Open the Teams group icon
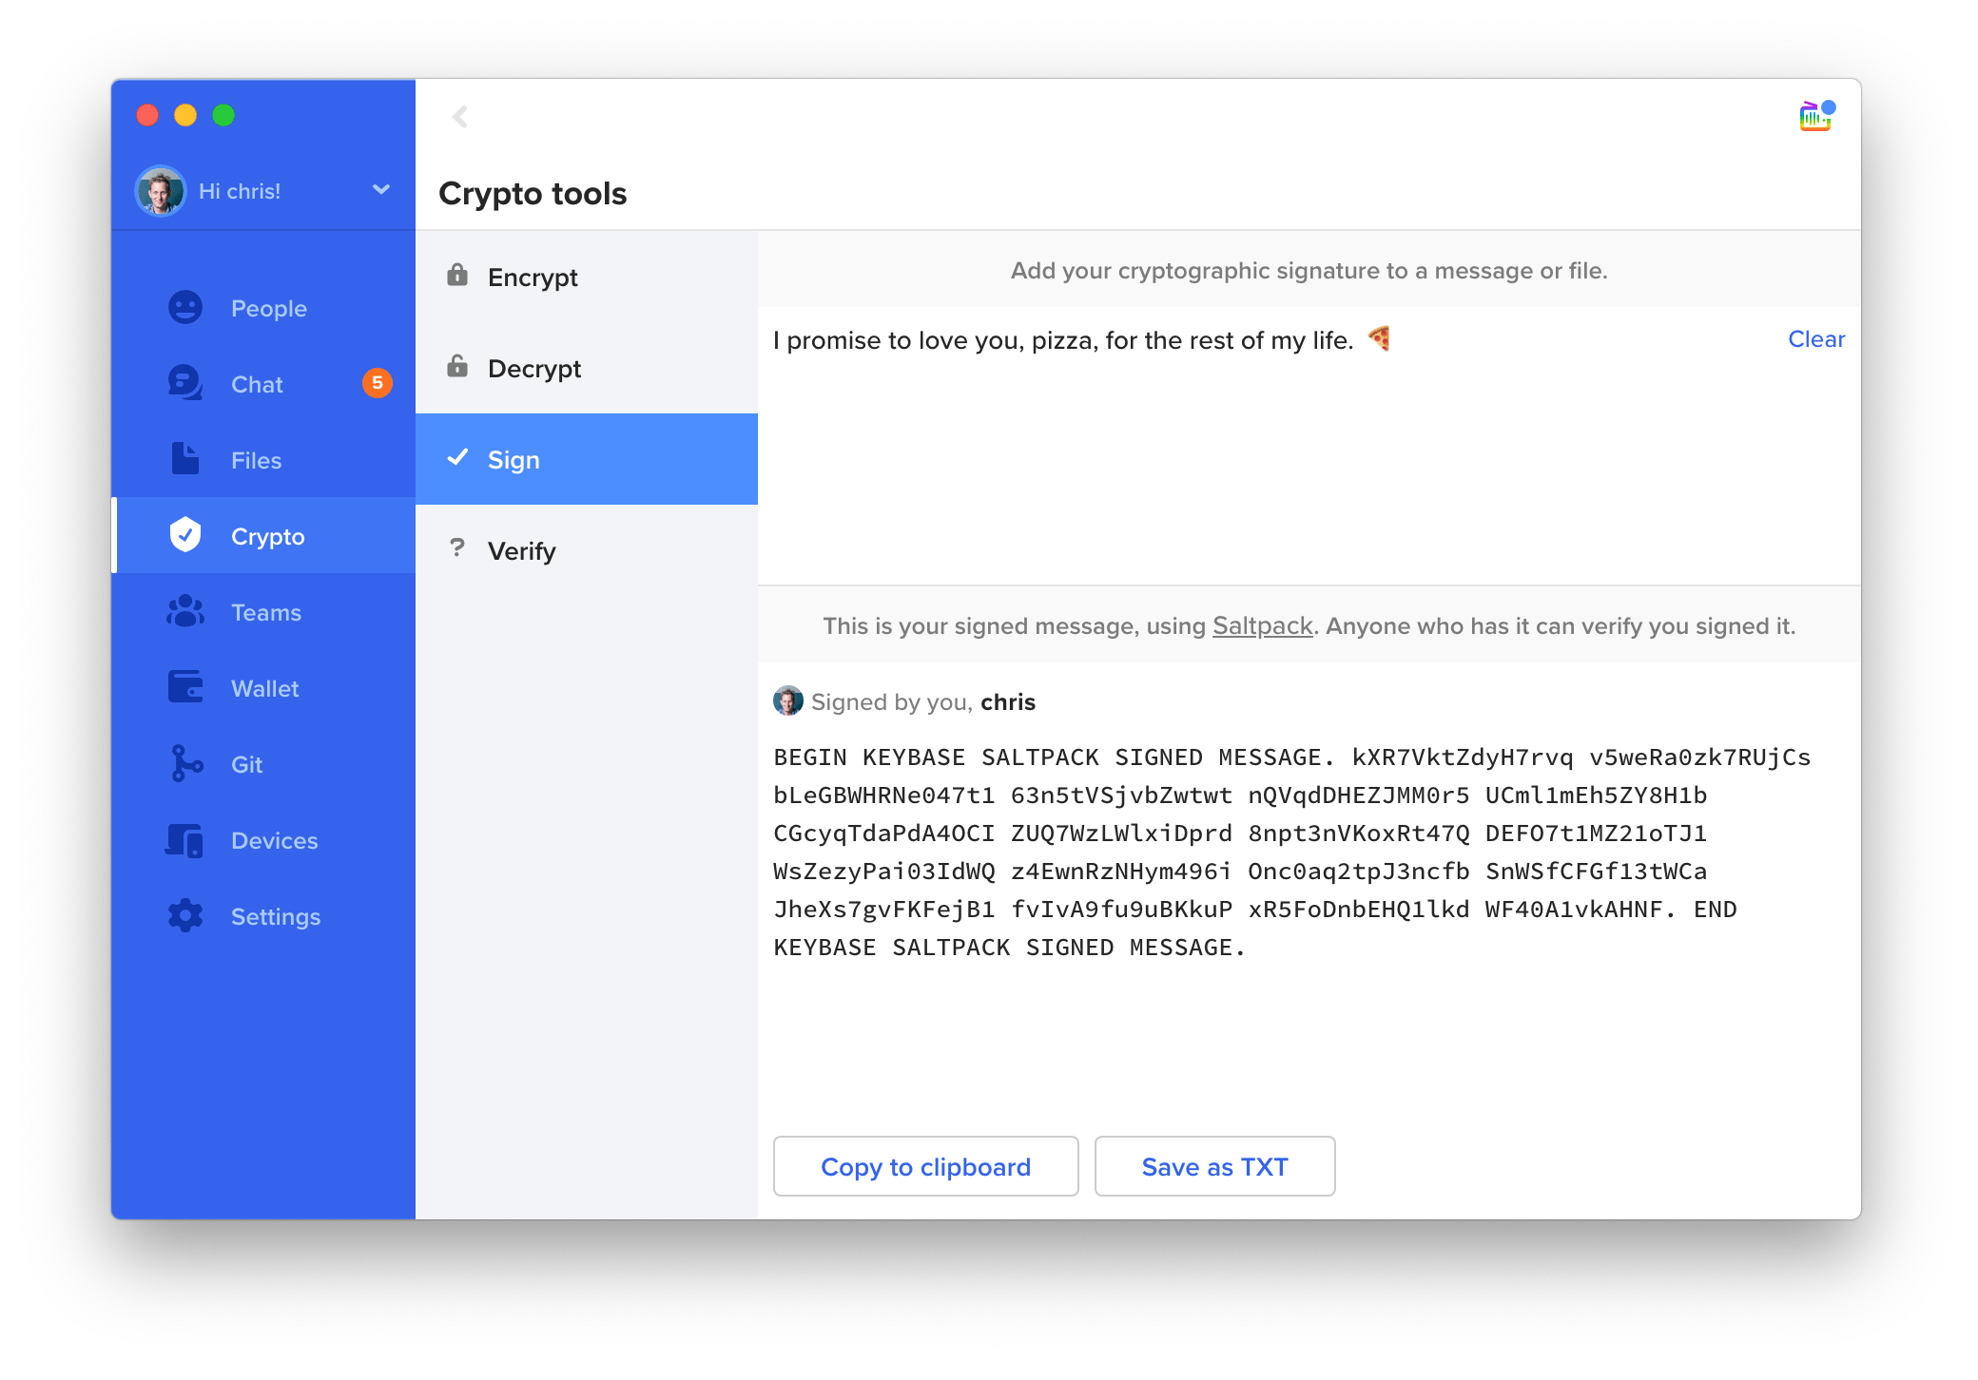Screen dimensions: 1978x1380 (x=185, y=611)
